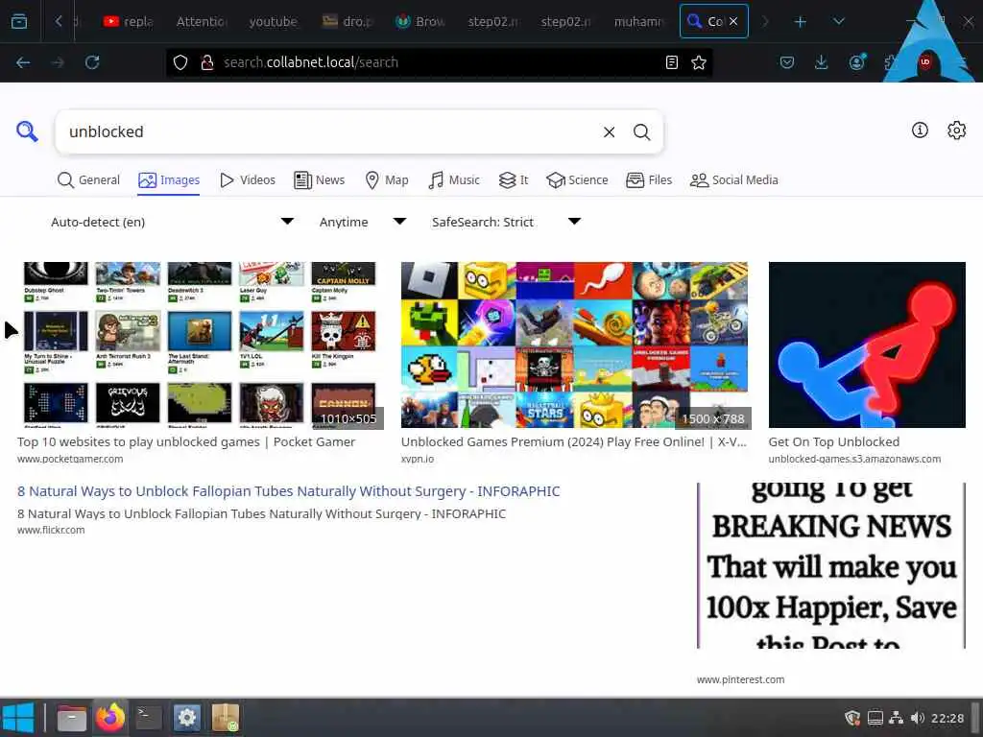This screenshot has height=737, width=983.
Task: Click the Firefox taskbar icon
Action: [110, 718]
